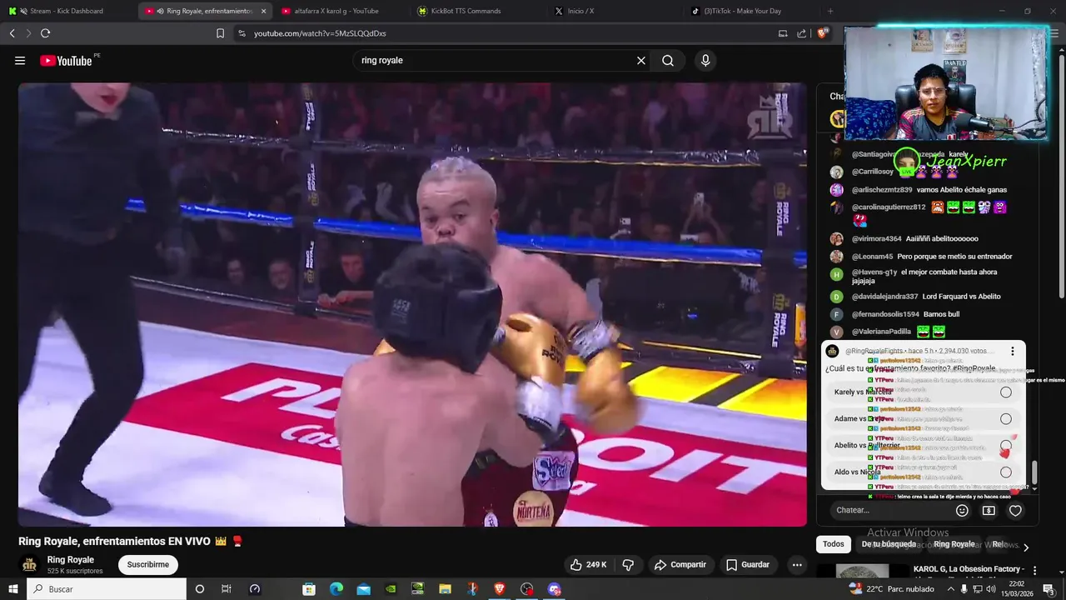Open Discord from the taskbar

[x=555, y=589]
